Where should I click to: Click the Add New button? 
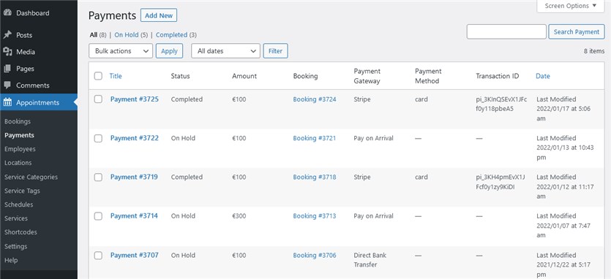[159, 15]
